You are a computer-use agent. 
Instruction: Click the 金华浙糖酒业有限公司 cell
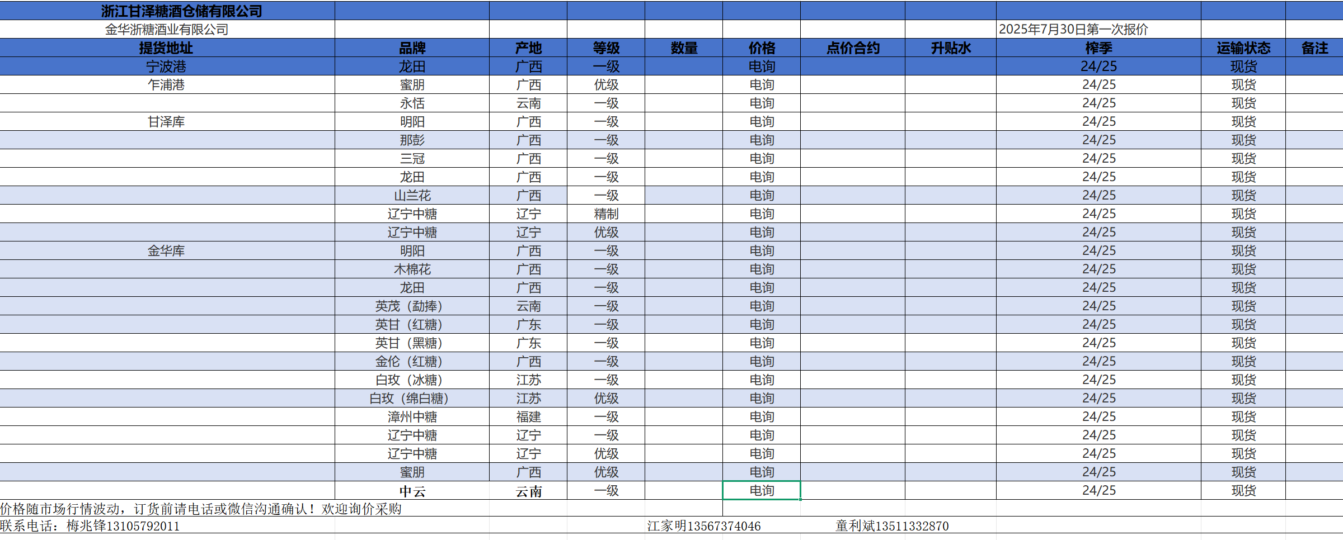pos(167,30)
